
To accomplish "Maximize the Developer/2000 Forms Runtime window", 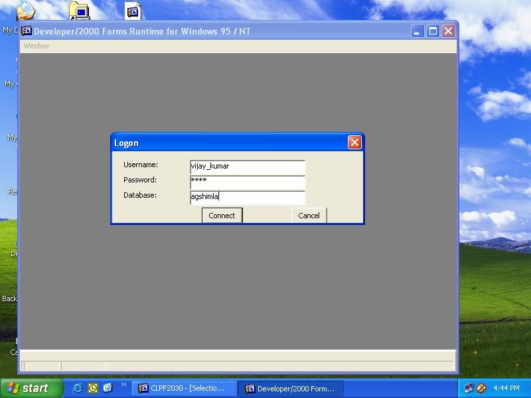I will pyautogui.click(x=433, y=31).
